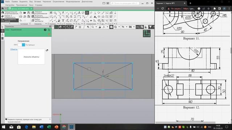Click the Укажите объекты list box
This screenshot has width=232, height=130.
32,57
